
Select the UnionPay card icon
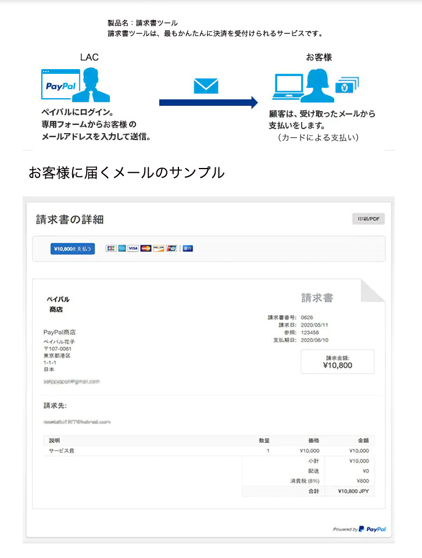click(x=171, y=248)
